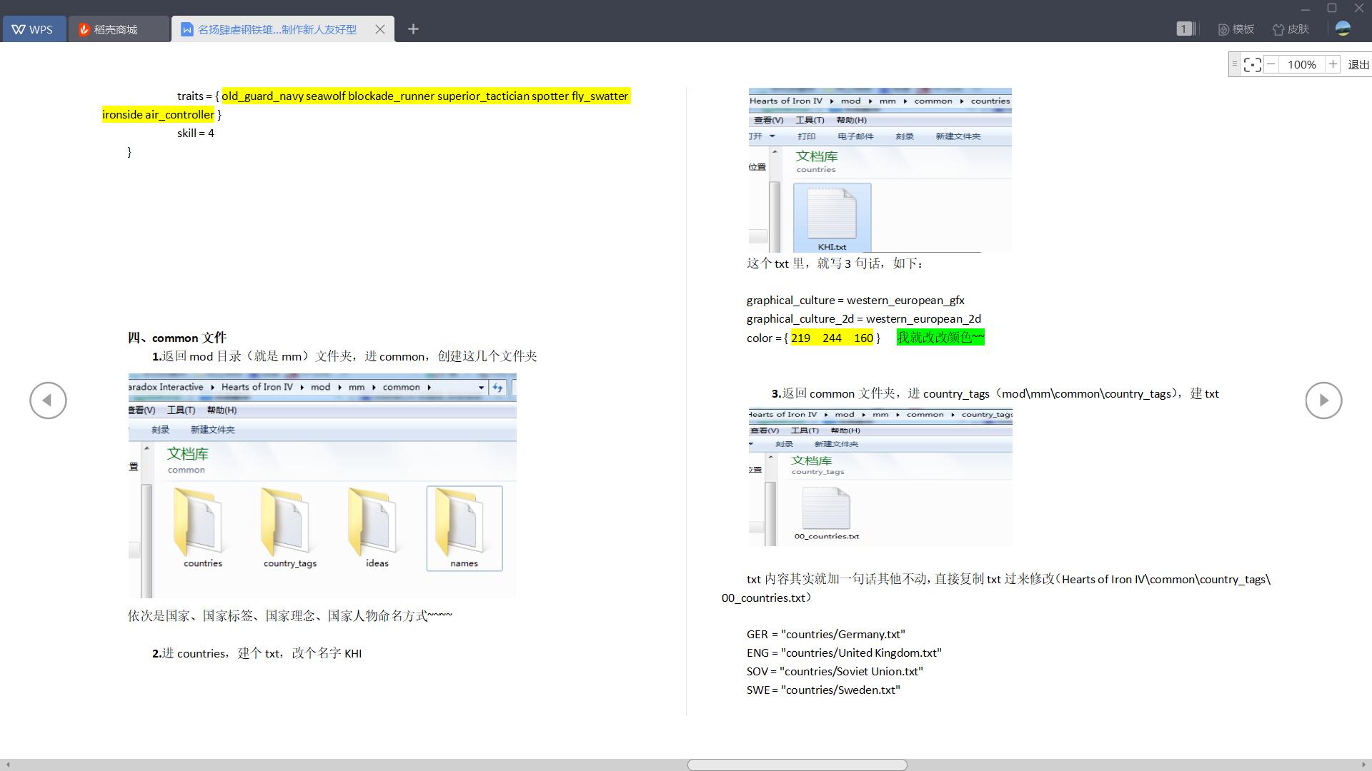Viewport: 1372px width, 771px height.
Task: Maximize the WPS window
Action: tap(1332, 9)
